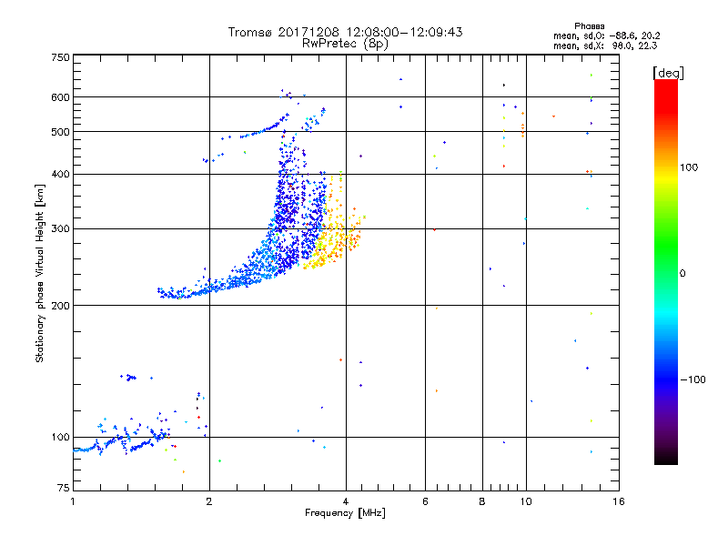
Task: Click the Phases statistics header text
Action: click(x=590, y=25)
